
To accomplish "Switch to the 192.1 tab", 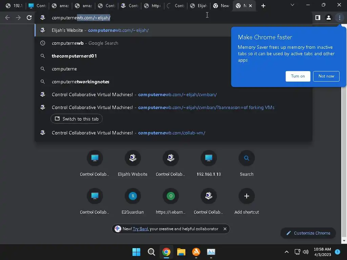I will (14, 6).
